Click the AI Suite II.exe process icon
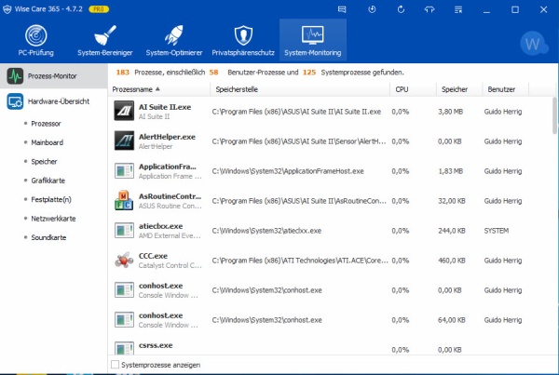Viewport: 559px width, 375px height. pyautogui.click(x=124, y=111)
